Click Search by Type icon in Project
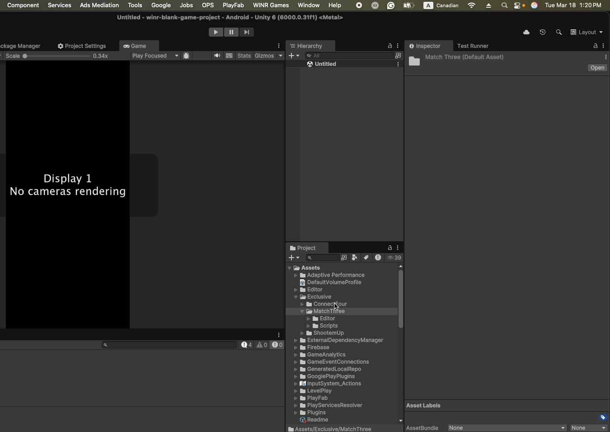 click(355, 258)
